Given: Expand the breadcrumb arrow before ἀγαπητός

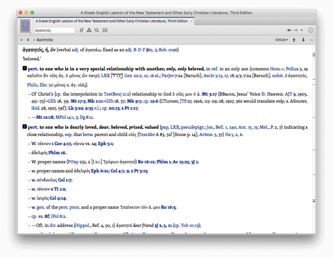Looking at the screenshot, I should pos(33,40).
